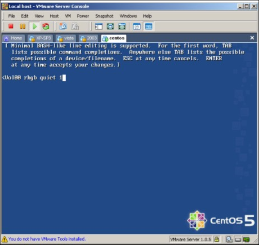Click 'You do not have VMware Tools installed' message
Image resolution: width=259 pixels, height=245 pixels.
(x=47, y=239)
